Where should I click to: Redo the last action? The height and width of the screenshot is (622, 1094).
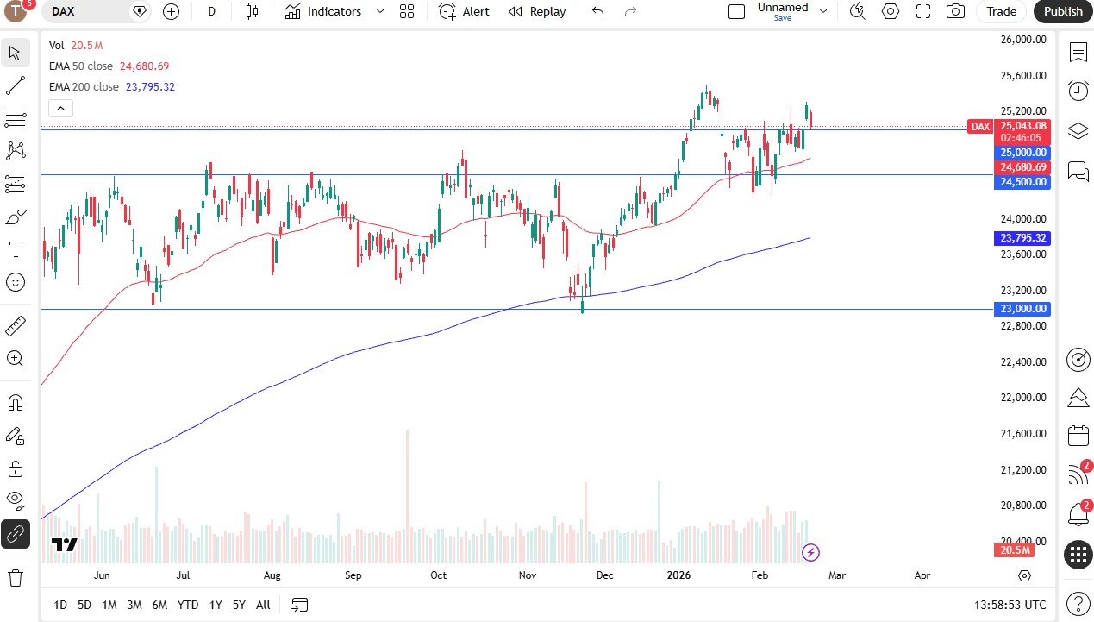pyautogui.click(x=630, y=11)
